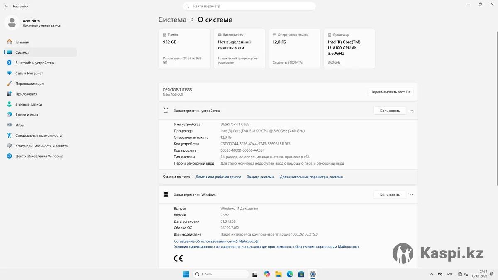Click Переименовать этот ПК button
Screen dimensions: 498x280
(x=390, y=92)
